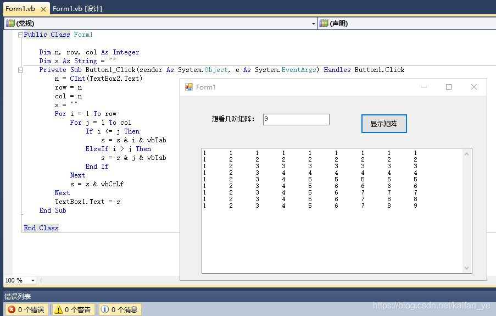This screenshot has height=316, width=496.
Task: Toggle the 0 个消息 filter
Action: tap(120, 309)
